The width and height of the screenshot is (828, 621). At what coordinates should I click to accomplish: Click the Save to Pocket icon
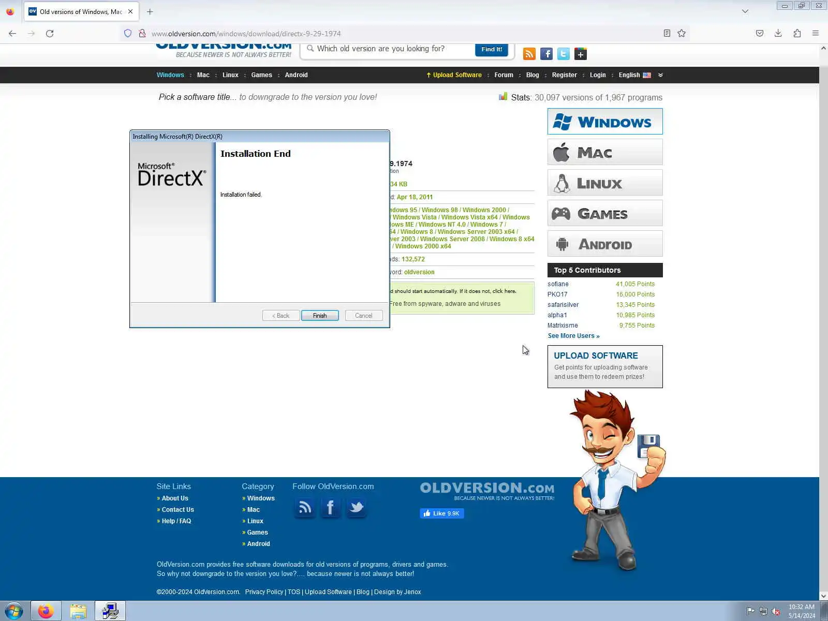759,33
